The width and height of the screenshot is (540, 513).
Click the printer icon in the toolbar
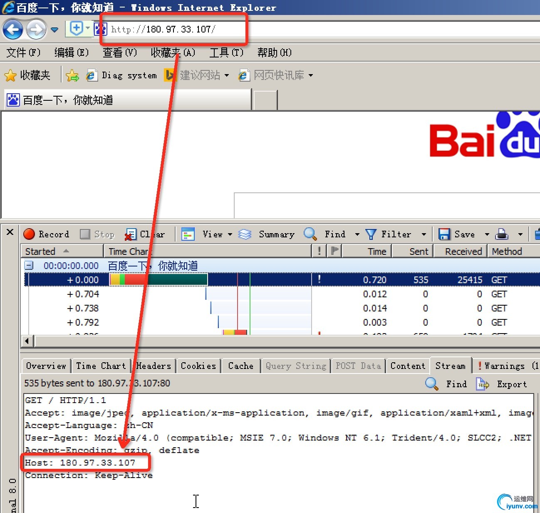(x=502, y=234)
